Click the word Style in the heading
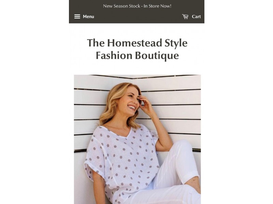The height and width of the screenshot is (204, 273). point(176,43)
